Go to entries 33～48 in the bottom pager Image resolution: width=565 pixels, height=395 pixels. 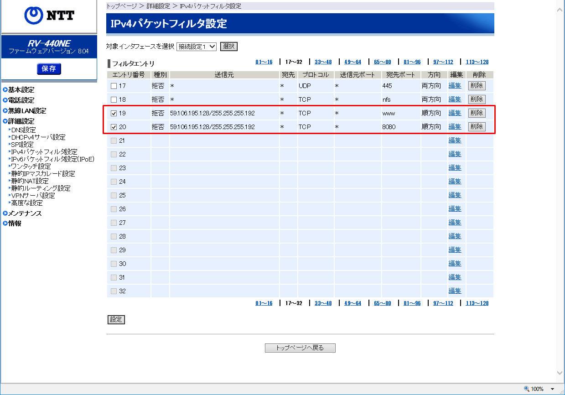tap(323, 303)
